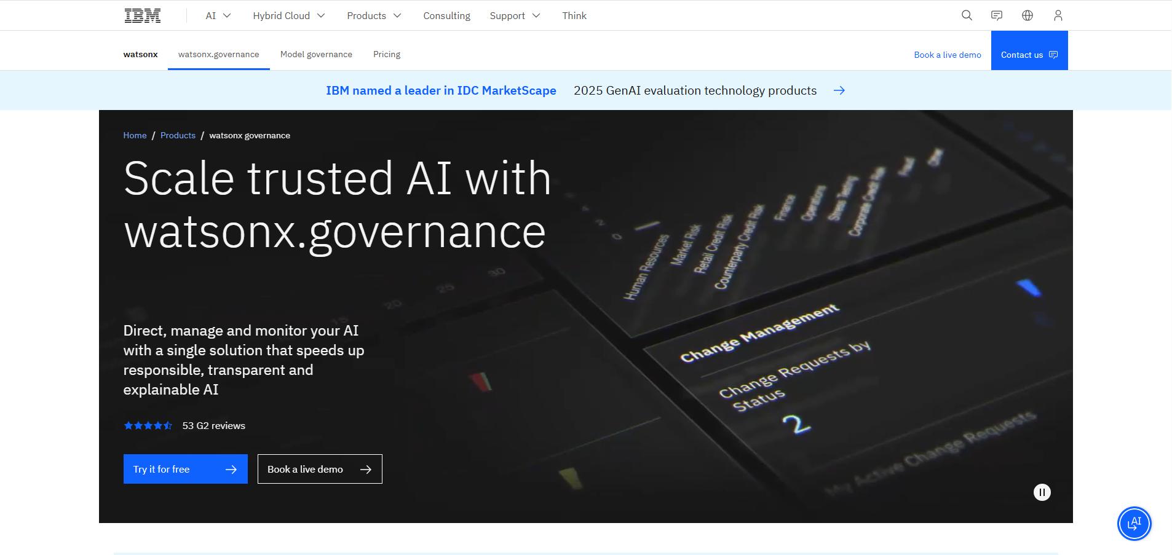Open the user profile icon
Viewport: 1172px width, 555px height.
point(1057,15)
